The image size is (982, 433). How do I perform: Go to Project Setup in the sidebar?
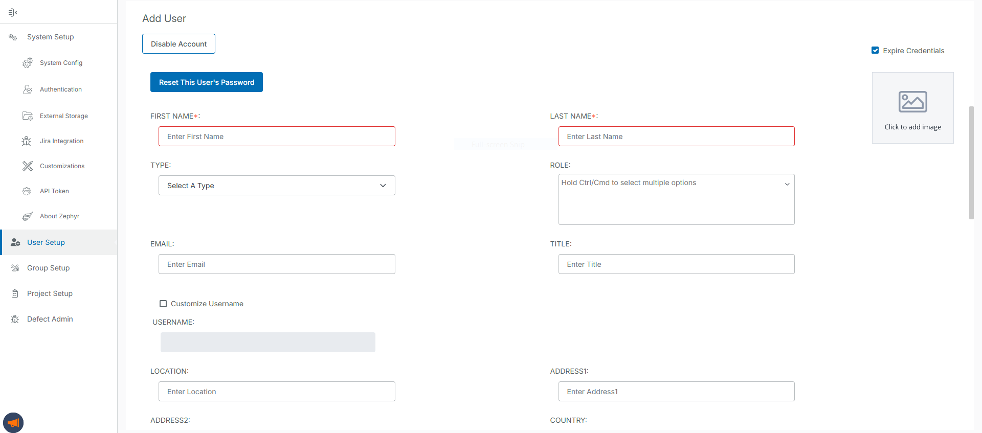pyautogui.click(x=50, y=293)
